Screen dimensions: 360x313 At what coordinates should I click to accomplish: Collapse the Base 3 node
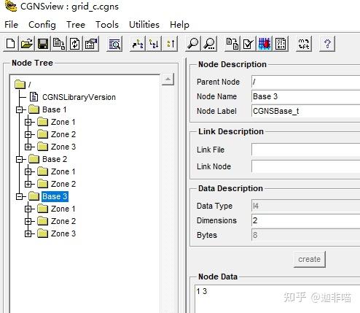coord(20,196)
